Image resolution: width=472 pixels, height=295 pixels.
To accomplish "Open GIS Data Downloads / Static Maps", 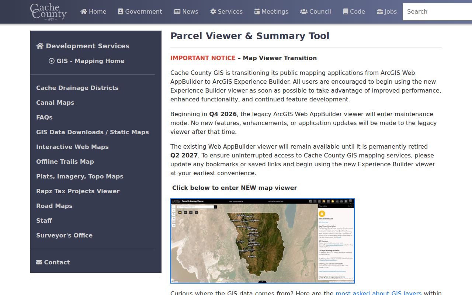I will coord(93,132).
